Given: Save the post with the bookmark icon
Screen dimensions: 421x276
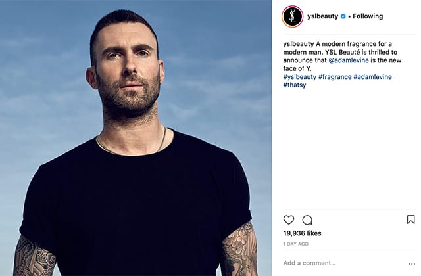Looking at the screenshot, I should pos(410,219).
